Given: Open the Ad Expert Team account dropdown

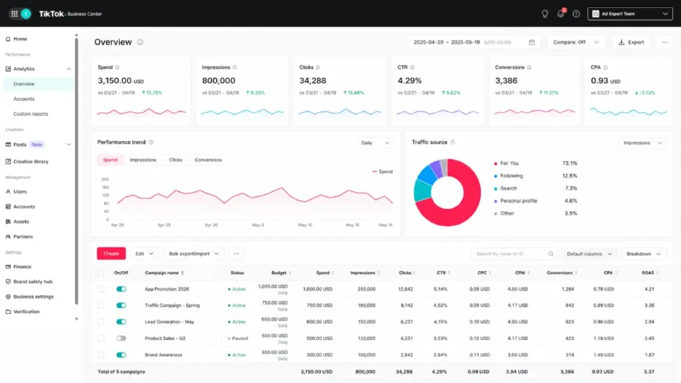Looking at the screenshot, I should coord(630,14).
